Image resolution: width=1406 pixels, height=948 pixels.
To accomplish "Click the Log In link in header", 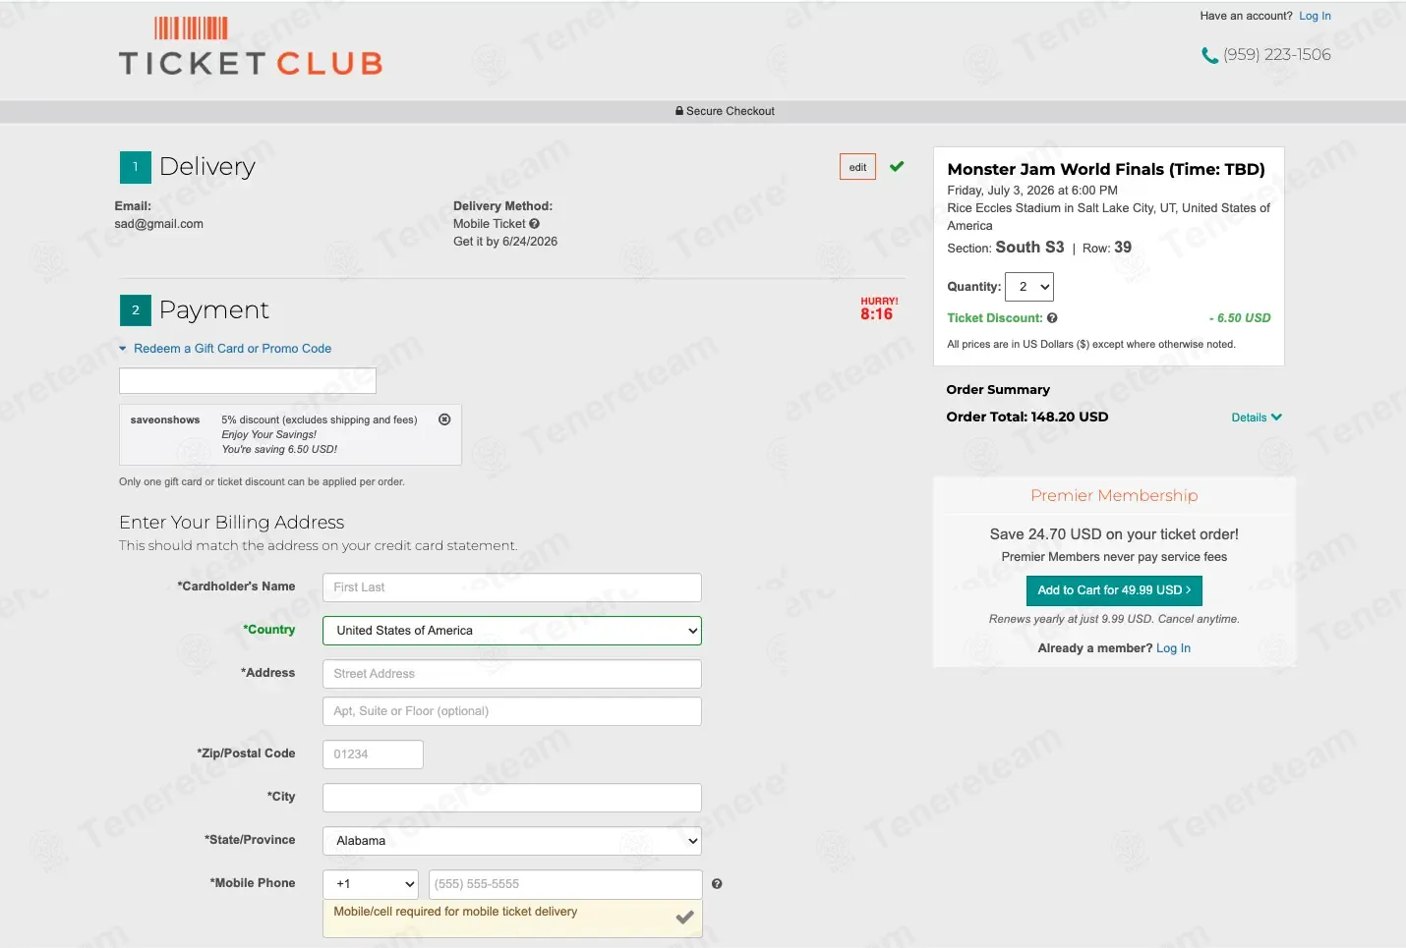I will 1315,16.
